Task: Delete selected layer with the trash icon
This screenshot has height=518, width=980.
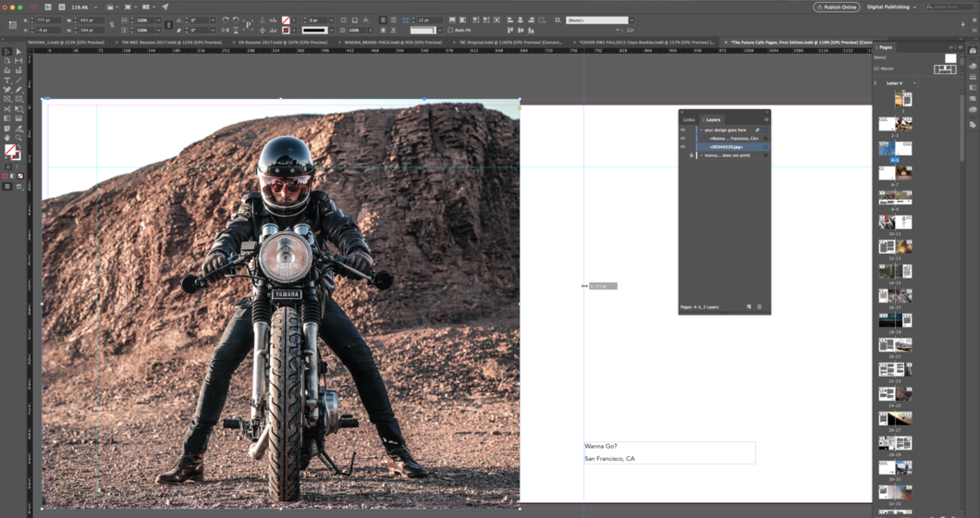Action: (760, 307)
